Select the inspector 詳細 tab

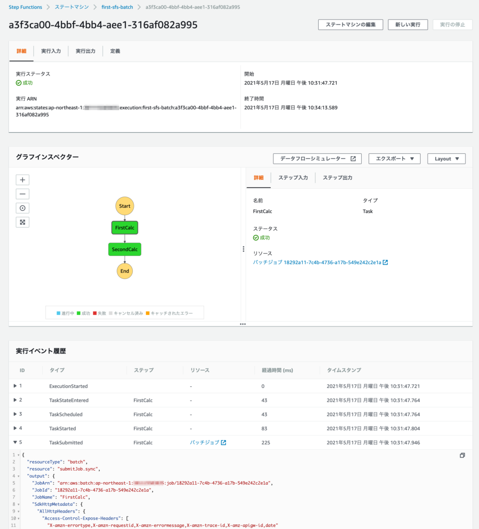pyautogui.click(x=258, y=178)
